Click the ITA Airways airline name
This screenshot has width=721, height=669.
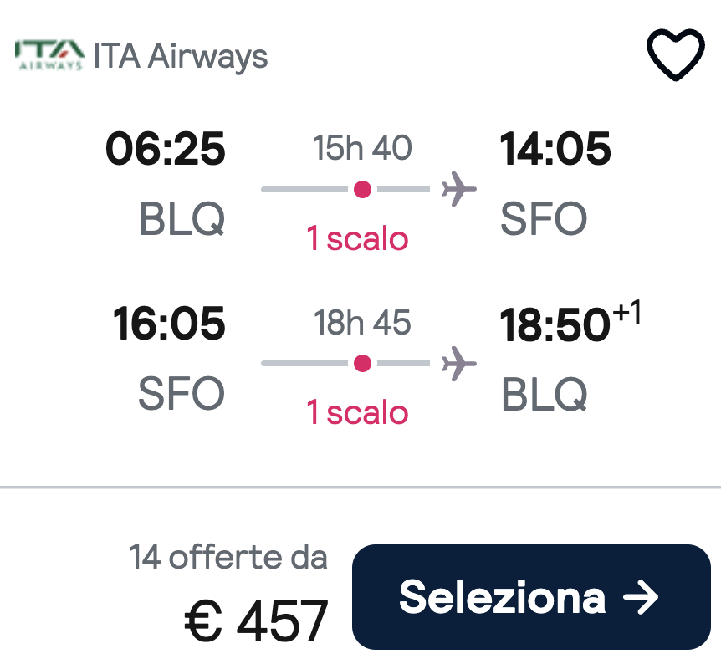pos(181,56)
